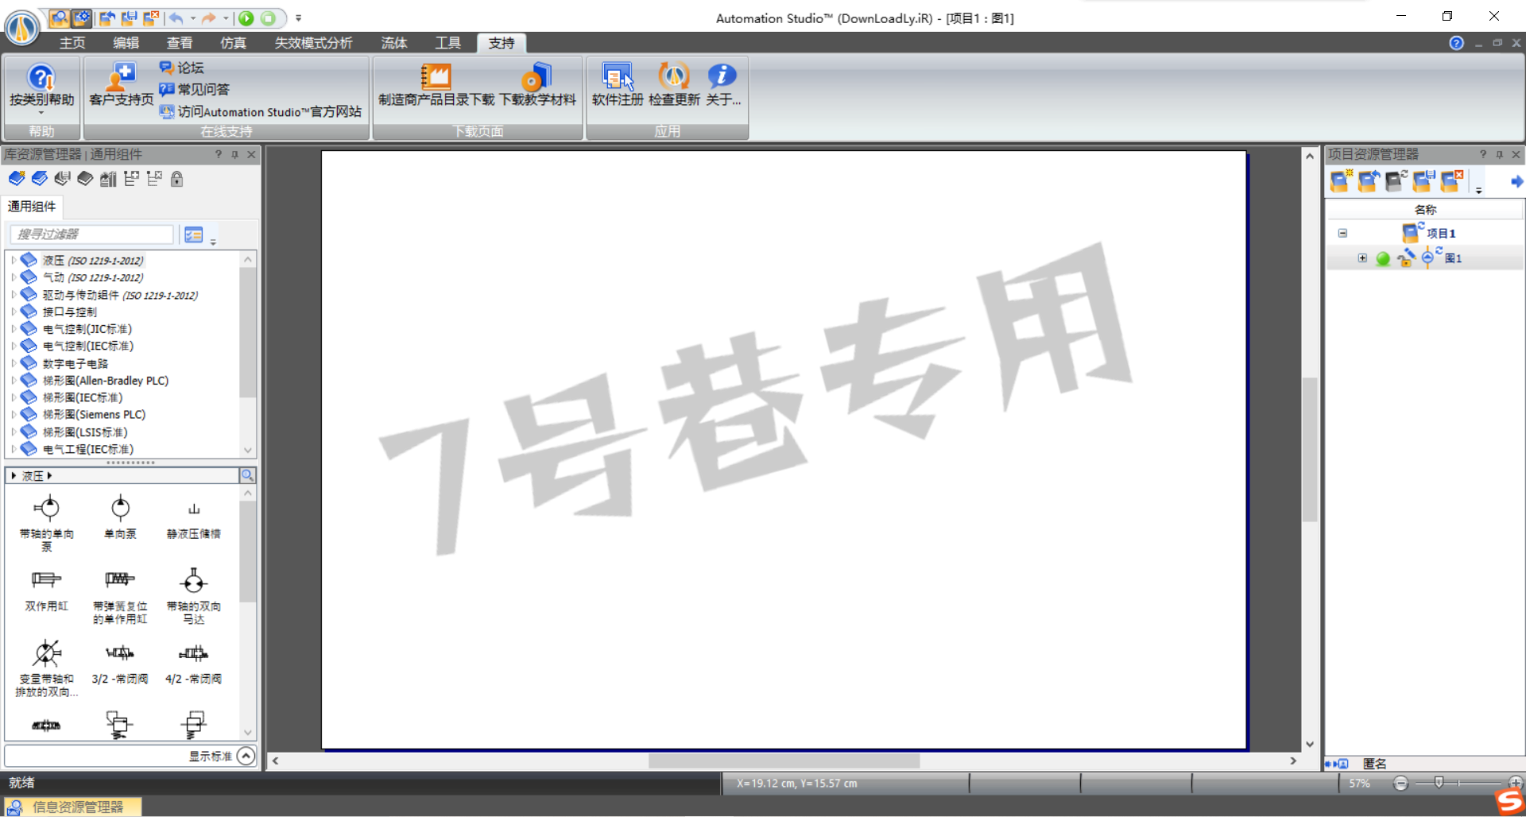Click the close library black book icon
The width and height of the screenshot is (1526, 817).
85,179
